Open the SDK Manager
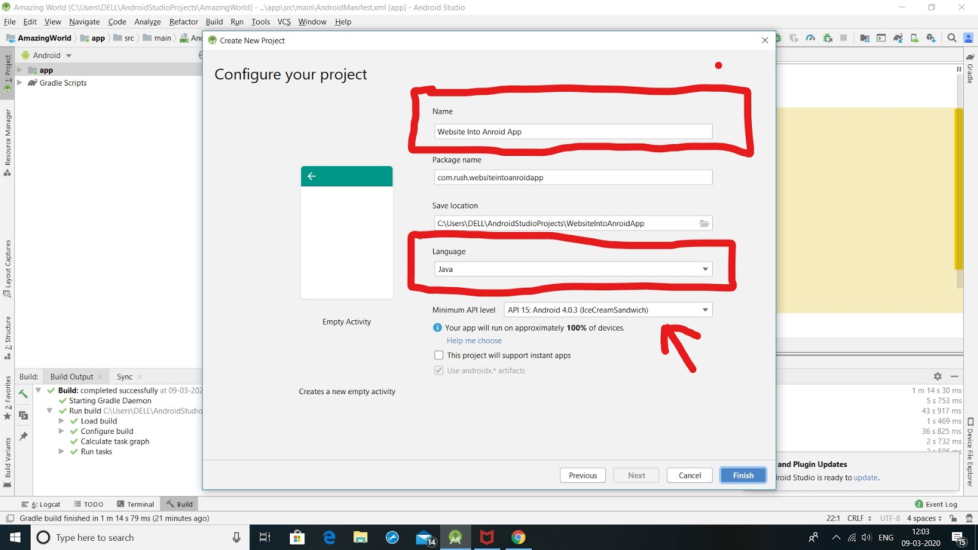The height and width of the screenshot is (550, 978). click(930, 37)
